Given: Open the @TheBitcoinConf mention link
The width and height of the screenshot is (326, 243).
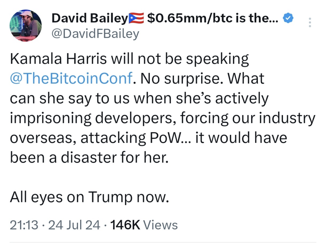Looking at the screenshot, I should click(x=71, y=79).
